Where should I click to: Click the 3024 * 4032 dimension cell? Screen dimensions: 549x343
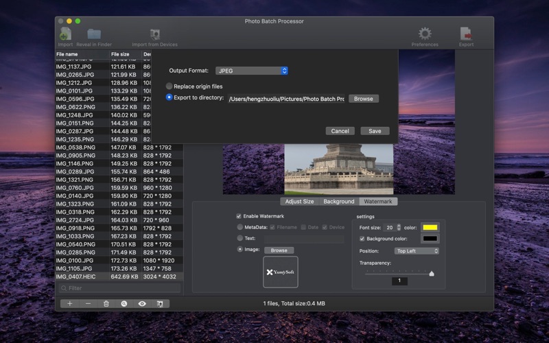159,276
